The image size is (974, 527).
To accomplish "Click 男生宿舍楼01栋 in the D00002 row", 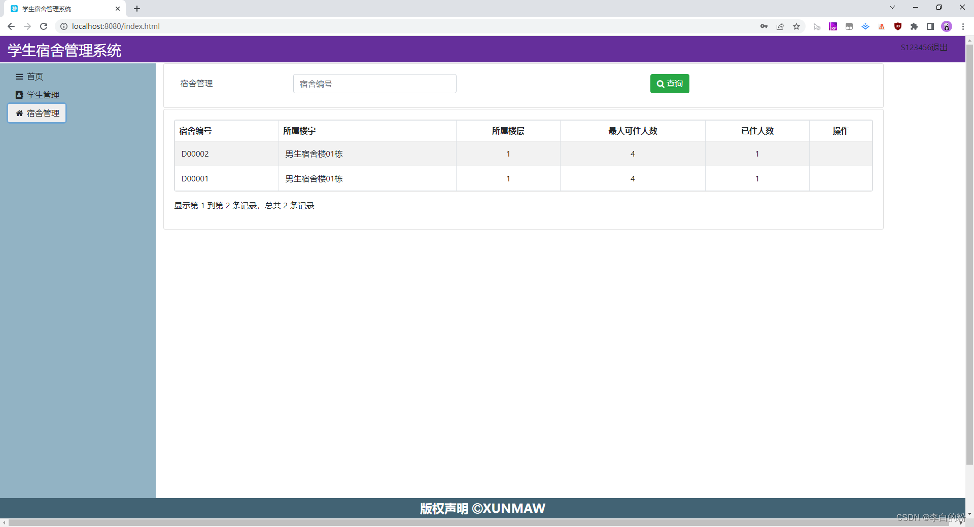I will coord(314,154).
